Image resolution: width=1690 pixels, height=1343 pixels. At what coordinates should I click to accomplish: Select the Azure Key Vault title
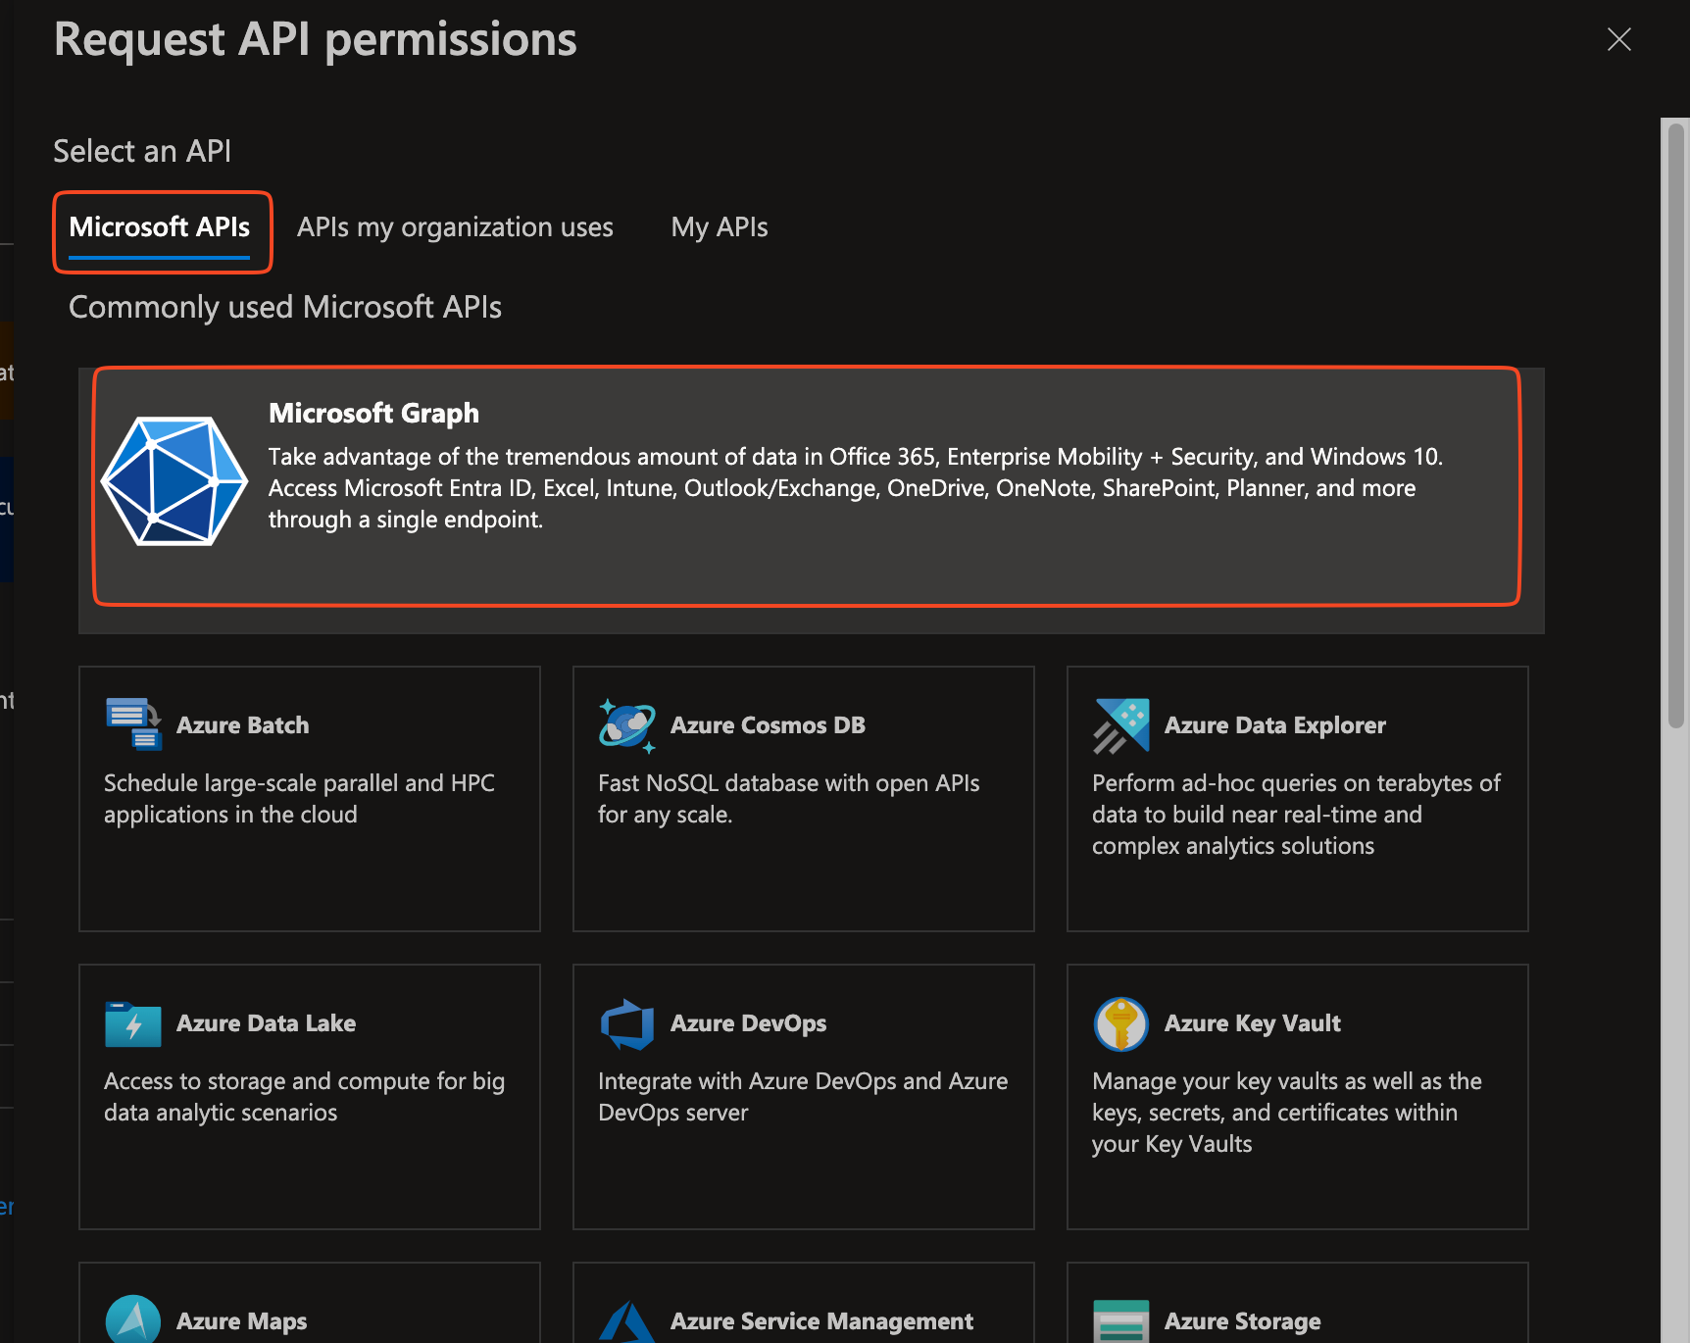click(x=1253, y=1023)
